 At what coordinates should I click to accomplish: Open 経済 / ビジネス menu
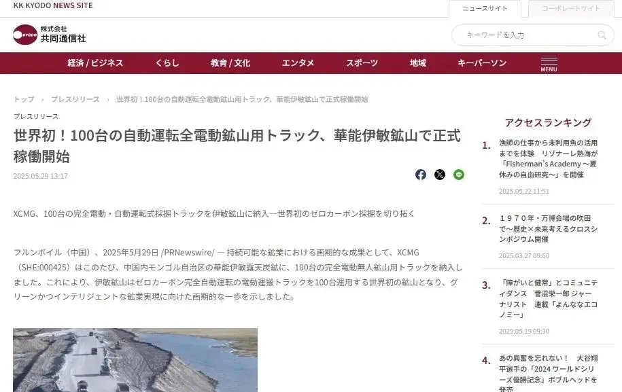coord(95,63)
